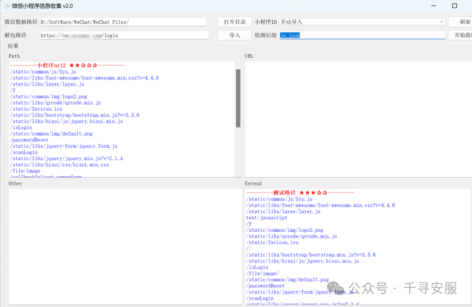The image size is (472, 307).
Task: Focus the 检测后缀 input field
Action: (x=362, y=35)
